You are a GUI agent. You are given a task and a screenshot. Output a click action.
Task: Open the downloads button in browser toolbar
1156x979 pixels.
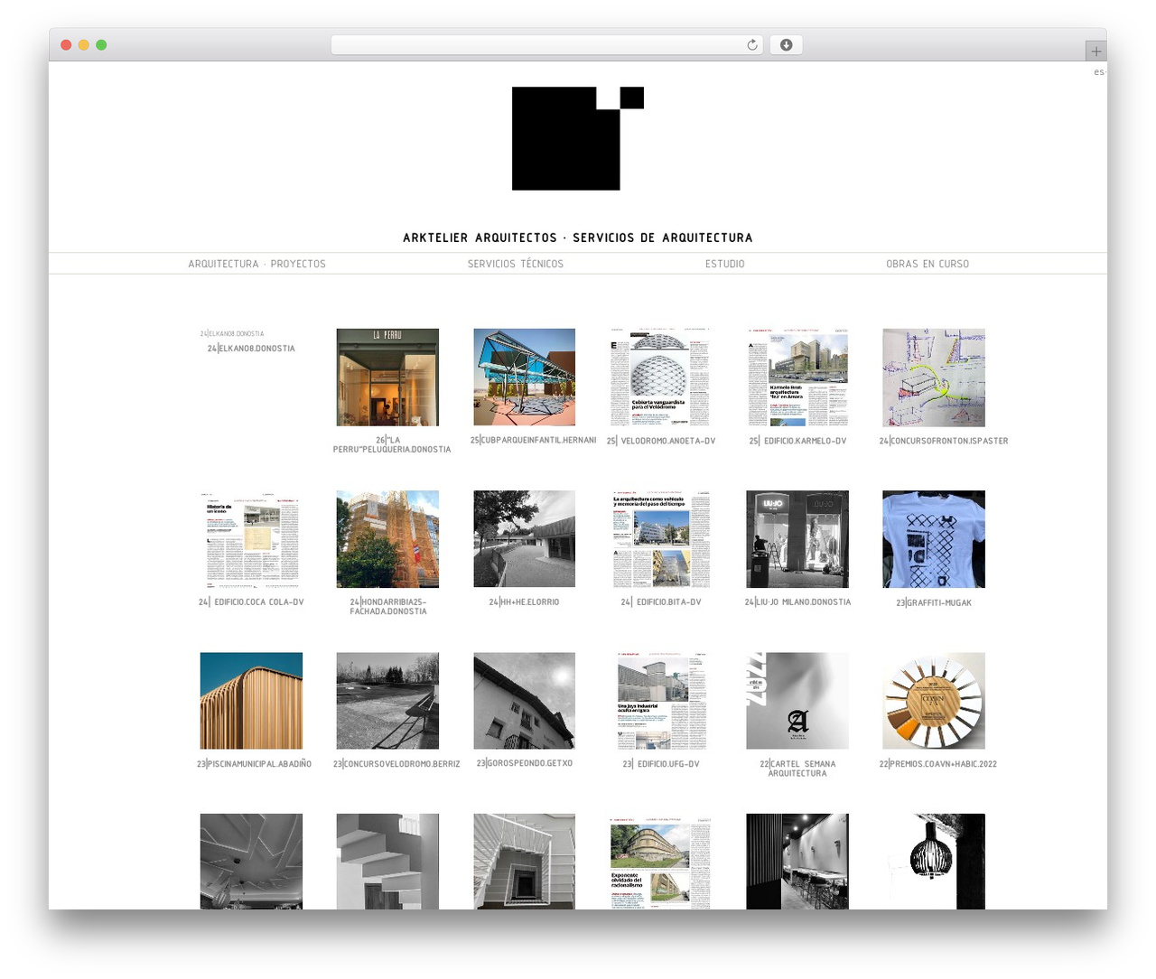[786, 45]
